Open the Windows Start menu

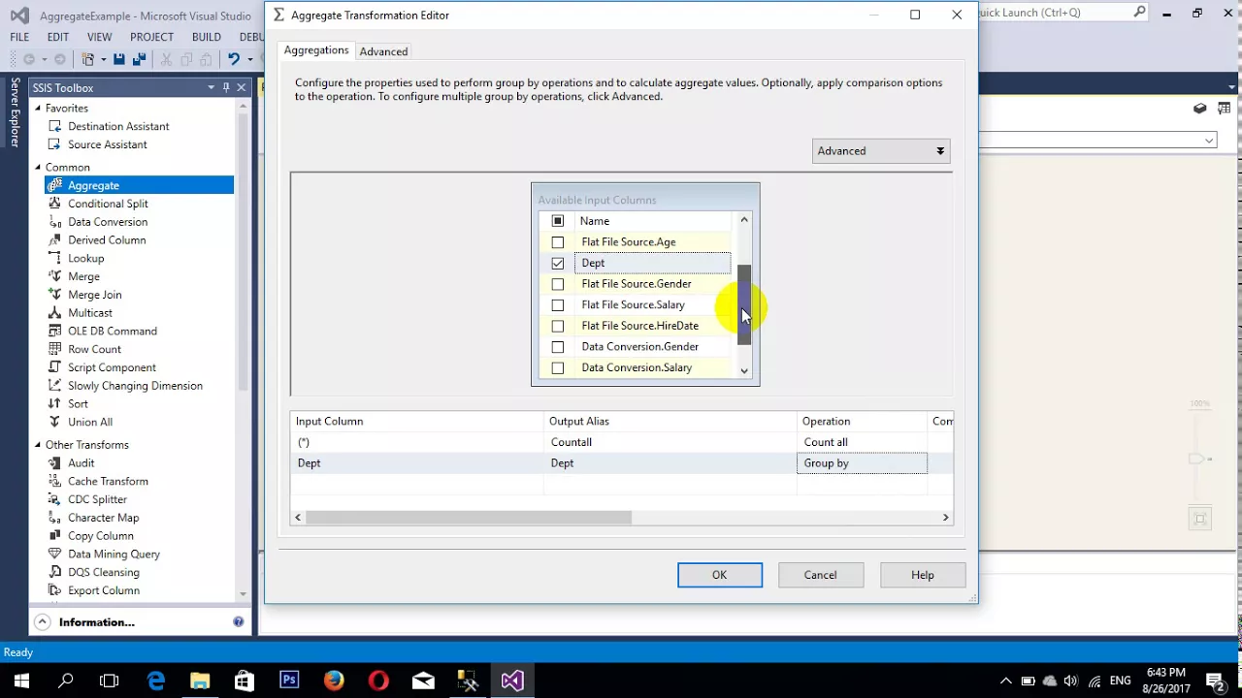click(x=21, y=681)
